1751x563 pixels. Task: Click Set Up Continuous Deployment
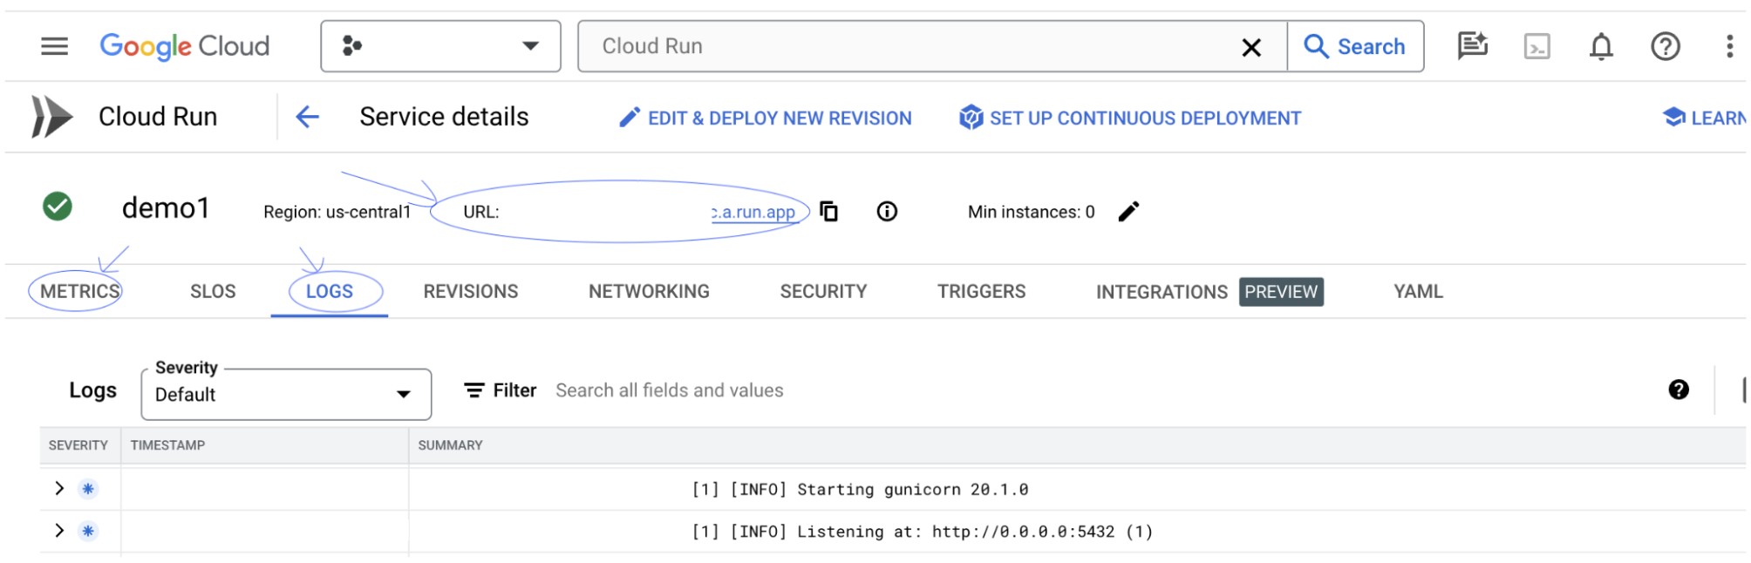(x=1130, y=118)
